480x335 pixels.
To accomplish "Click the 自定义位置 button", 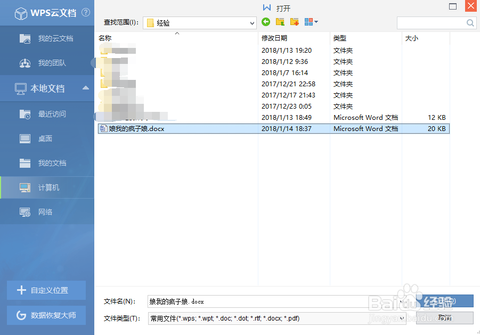I will [46, 290].
